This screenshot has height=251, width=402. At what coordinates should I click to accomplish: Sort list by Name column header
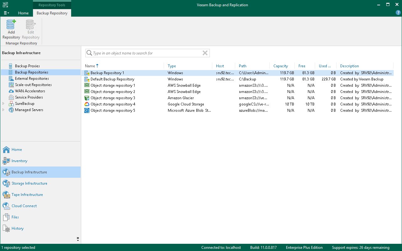[x=90, y=66]
